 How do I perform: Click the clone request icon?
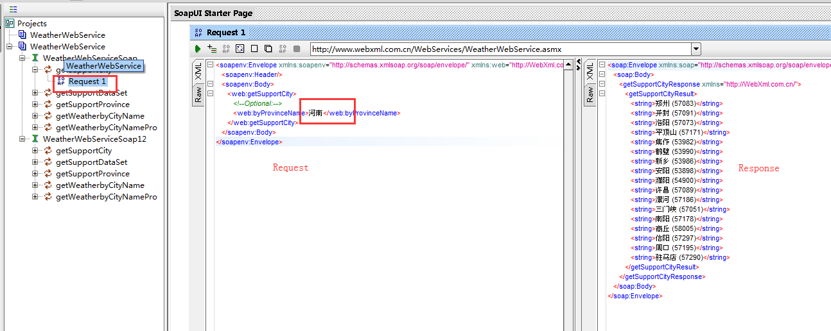pyautogui.click(x=268, y=49)
